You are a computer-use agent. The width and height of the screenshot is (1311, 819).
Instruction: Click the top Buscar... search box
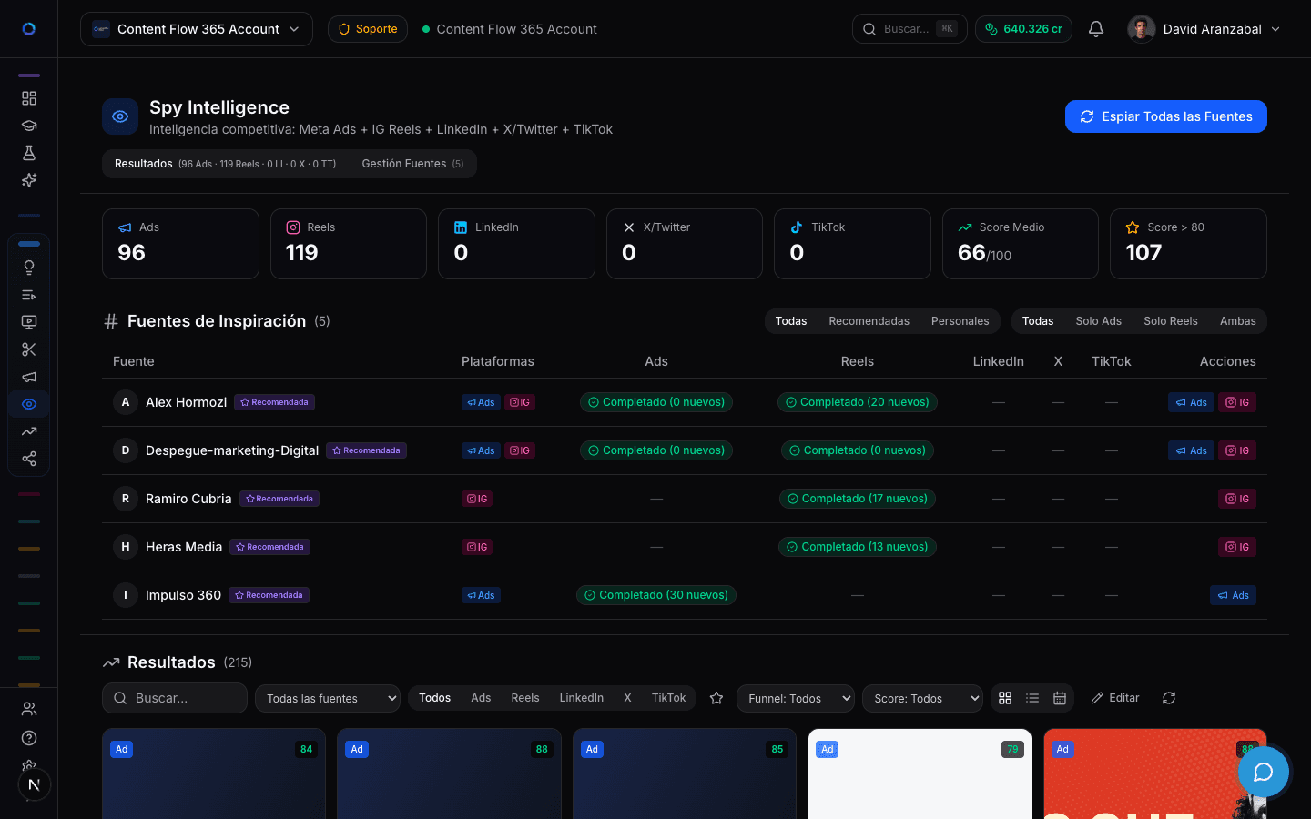coord(909,29)
